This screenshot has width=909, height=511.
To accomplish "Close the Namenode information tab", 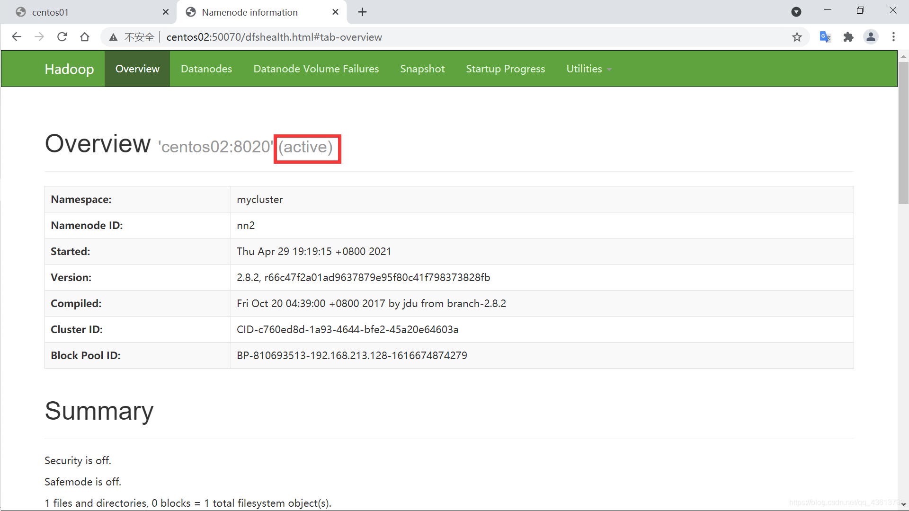I will [x=336, y=12].
